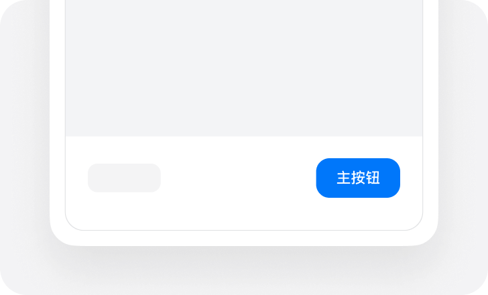Select the 主按钮 text label
The height and width of the screenshot is (295, 488).
click(x=358, y=178)
